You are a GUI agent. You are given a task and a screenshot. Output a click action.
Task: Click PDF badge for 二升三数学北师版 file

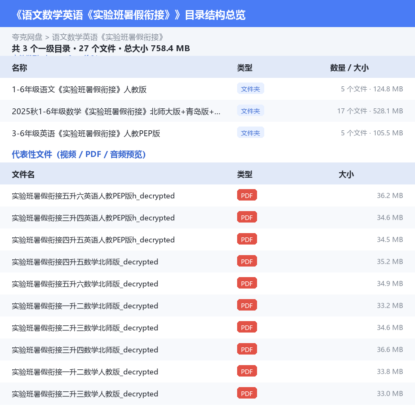click(x=247, y=327)
